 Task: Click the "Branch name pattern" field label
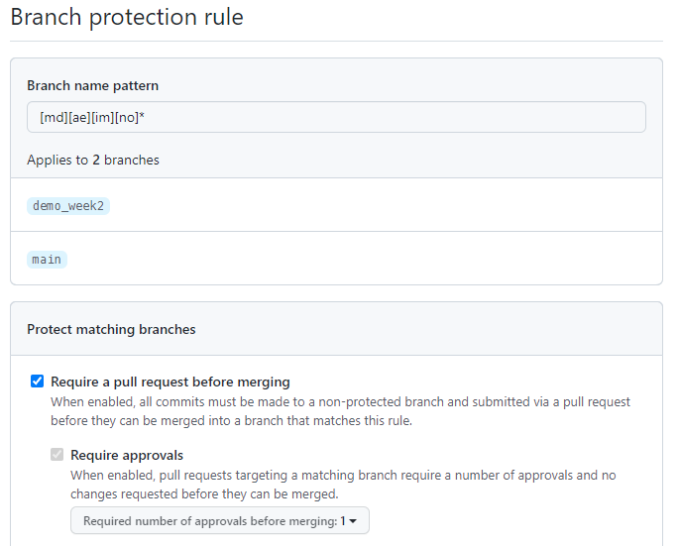(92, 86)
